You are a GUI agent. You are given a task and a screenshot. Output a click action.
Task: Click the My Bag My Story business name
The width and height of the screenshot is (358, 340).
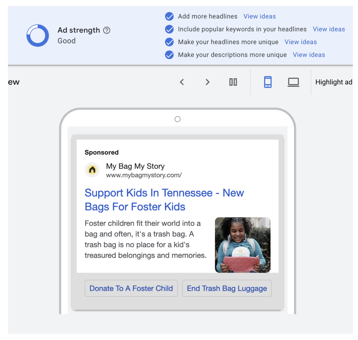135,166
